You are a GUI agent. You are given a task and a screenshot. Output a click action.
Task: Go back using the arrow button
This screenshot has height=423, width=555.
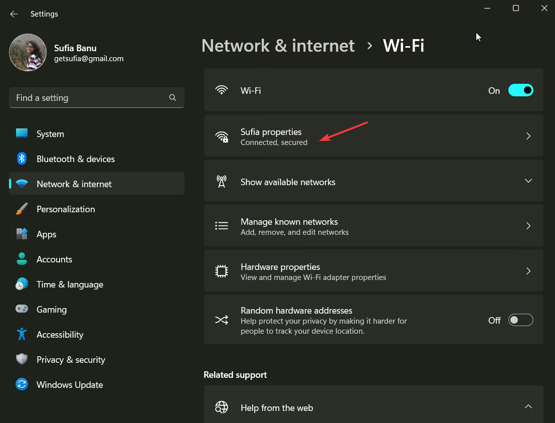point(14,14)
